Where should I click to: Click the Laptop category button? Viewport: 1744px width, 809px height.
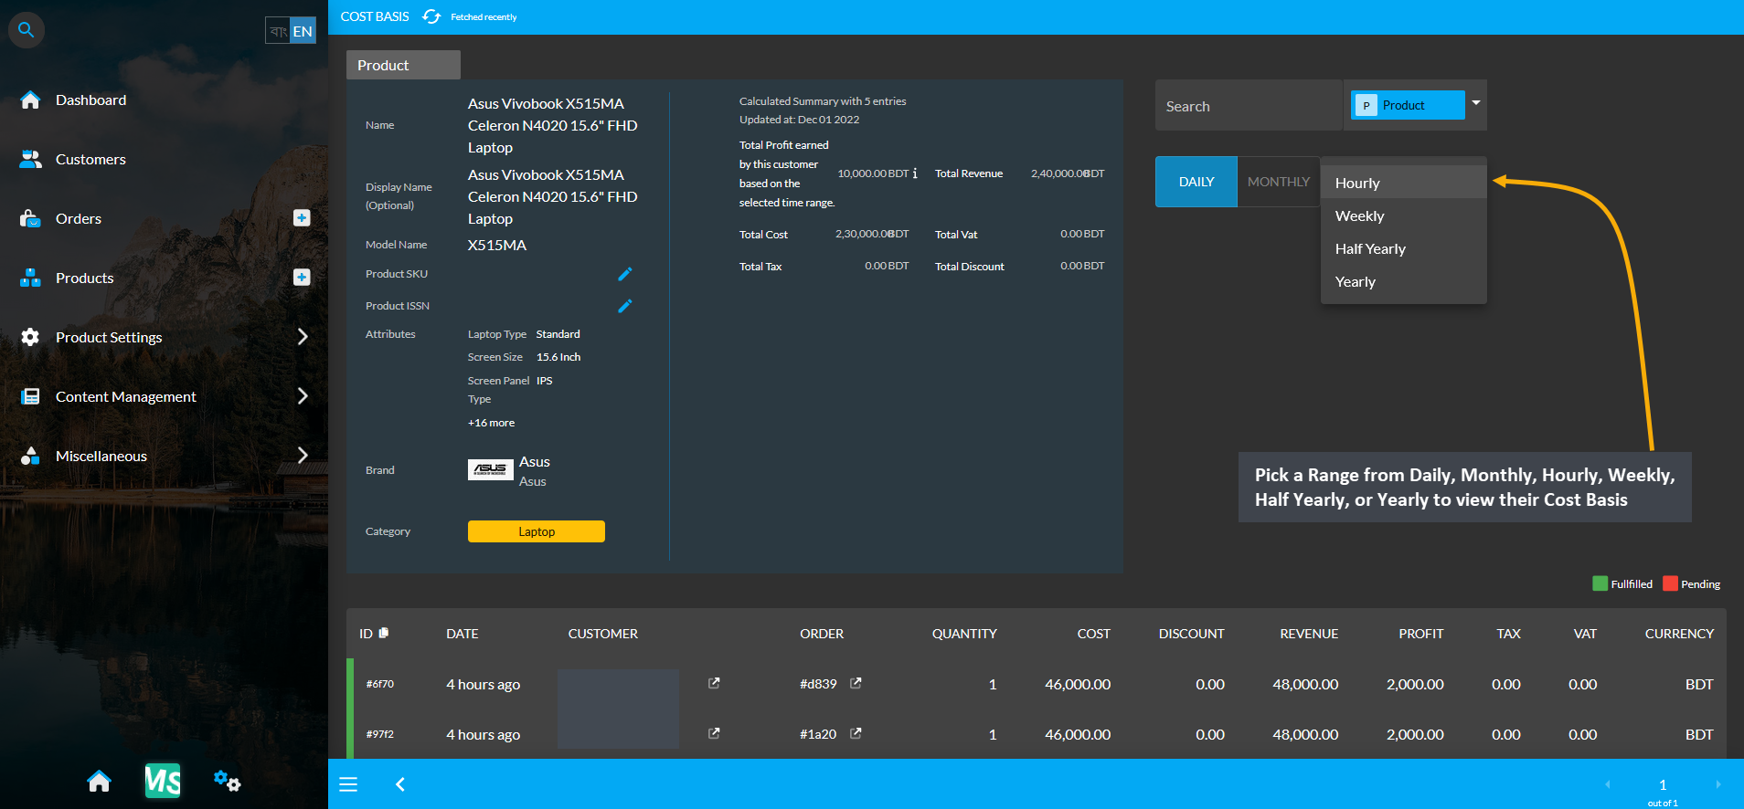click(x=537, y=531)
